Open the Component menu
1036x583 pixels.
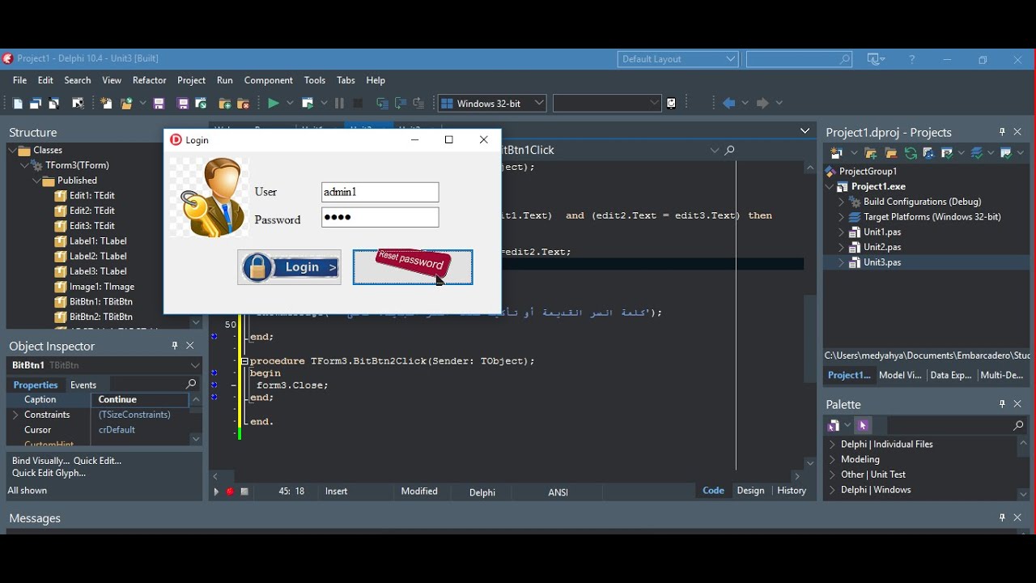[269, 81]
